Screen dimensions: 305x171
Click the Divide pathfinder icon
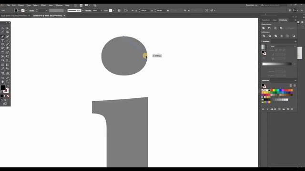click(x=264, y=36)
